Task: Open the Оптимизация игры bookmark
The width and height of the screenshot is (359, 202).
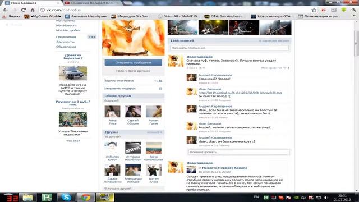Action: 319,16
